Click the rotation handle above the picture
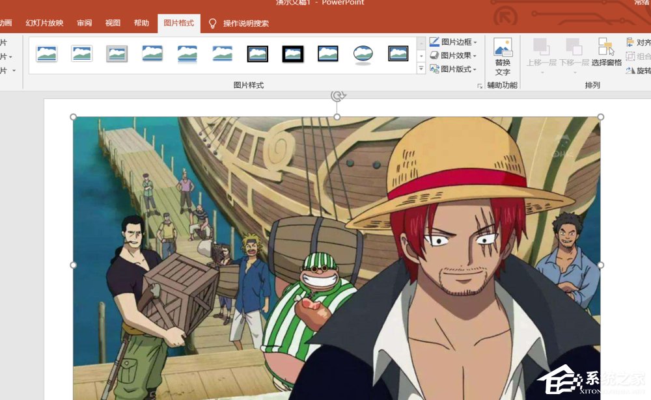This screenshot has width=651, height=400. pos(337,96)
